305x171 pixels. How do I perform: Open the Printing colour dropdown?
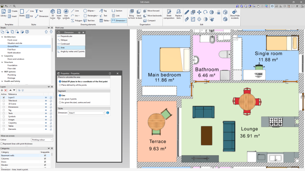[x=42, y=140]
